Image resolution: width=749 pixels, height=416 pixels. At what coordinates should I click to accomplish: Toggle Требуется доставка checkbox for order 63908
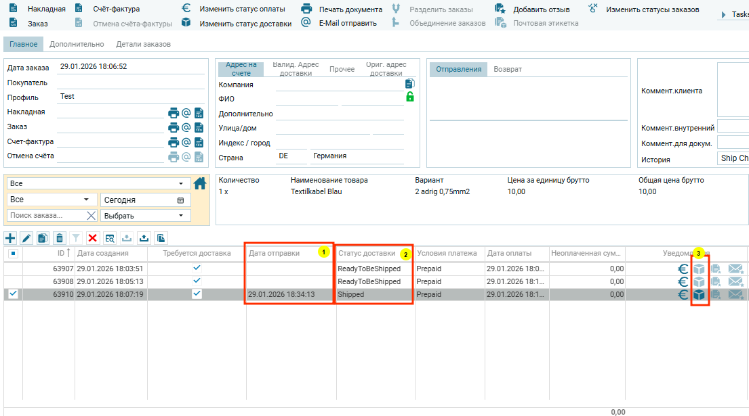click(x=197, y=281)
